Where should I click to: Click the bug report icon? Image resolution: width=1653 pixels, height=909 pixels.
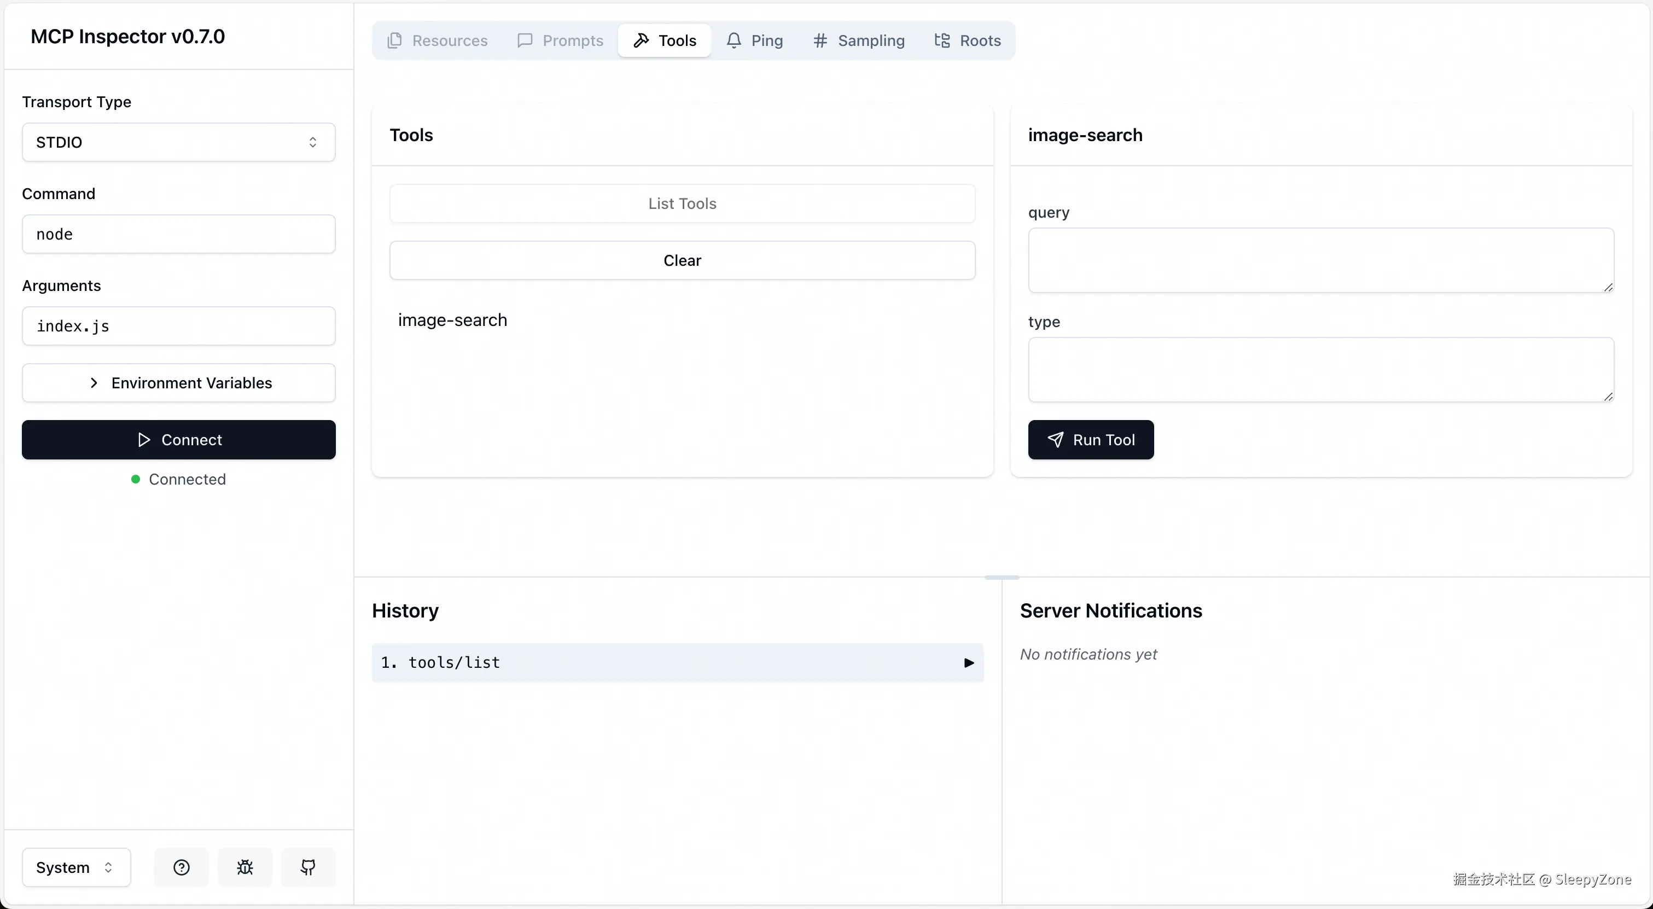245,867
